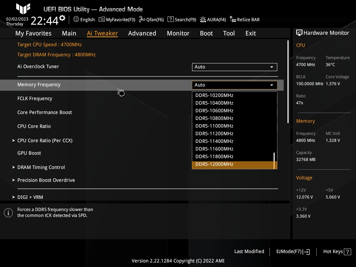The image size is (356, 267).
Task: Click English language button
Action: (x=84, y=19)
